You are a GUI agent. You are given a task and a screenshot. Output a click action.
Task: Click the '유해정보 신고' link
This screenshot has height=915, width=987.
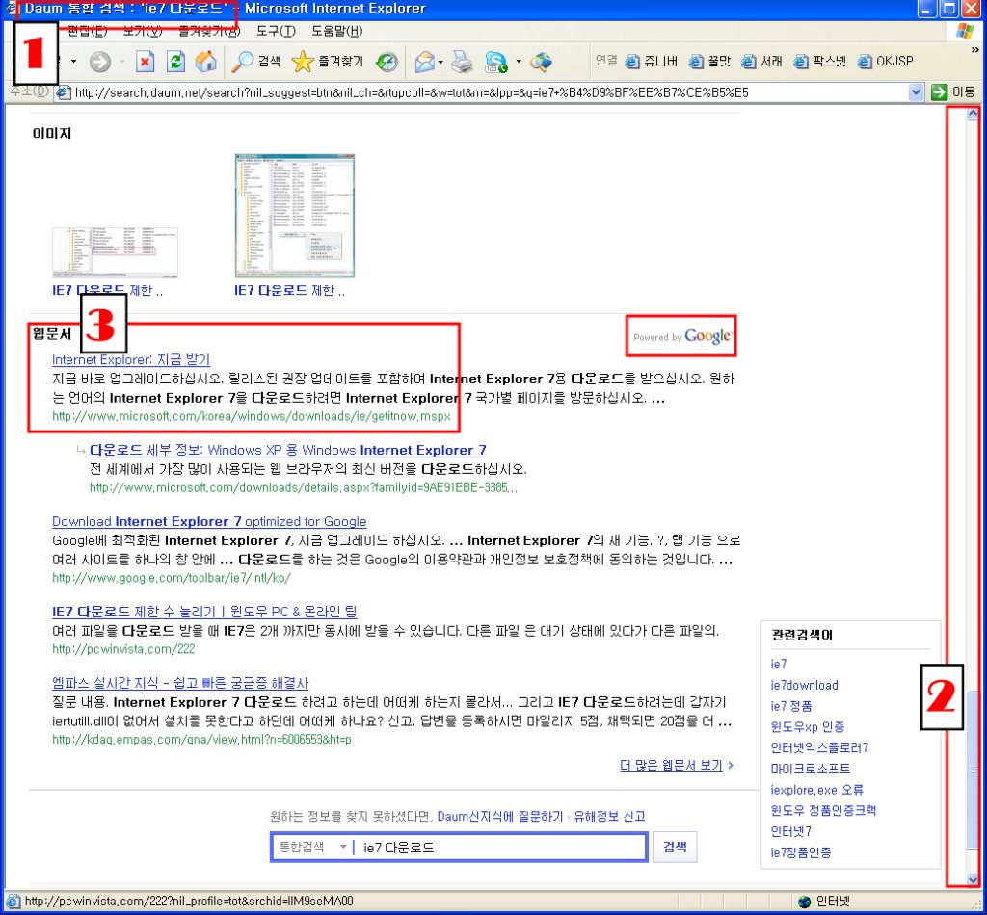(609, 816)
